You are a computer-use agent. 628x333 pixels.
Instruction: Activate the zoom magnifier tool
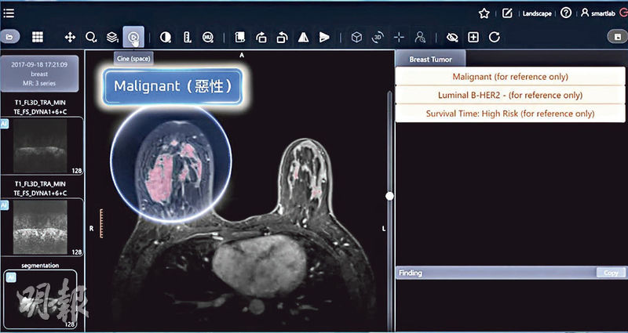point(91,37)
